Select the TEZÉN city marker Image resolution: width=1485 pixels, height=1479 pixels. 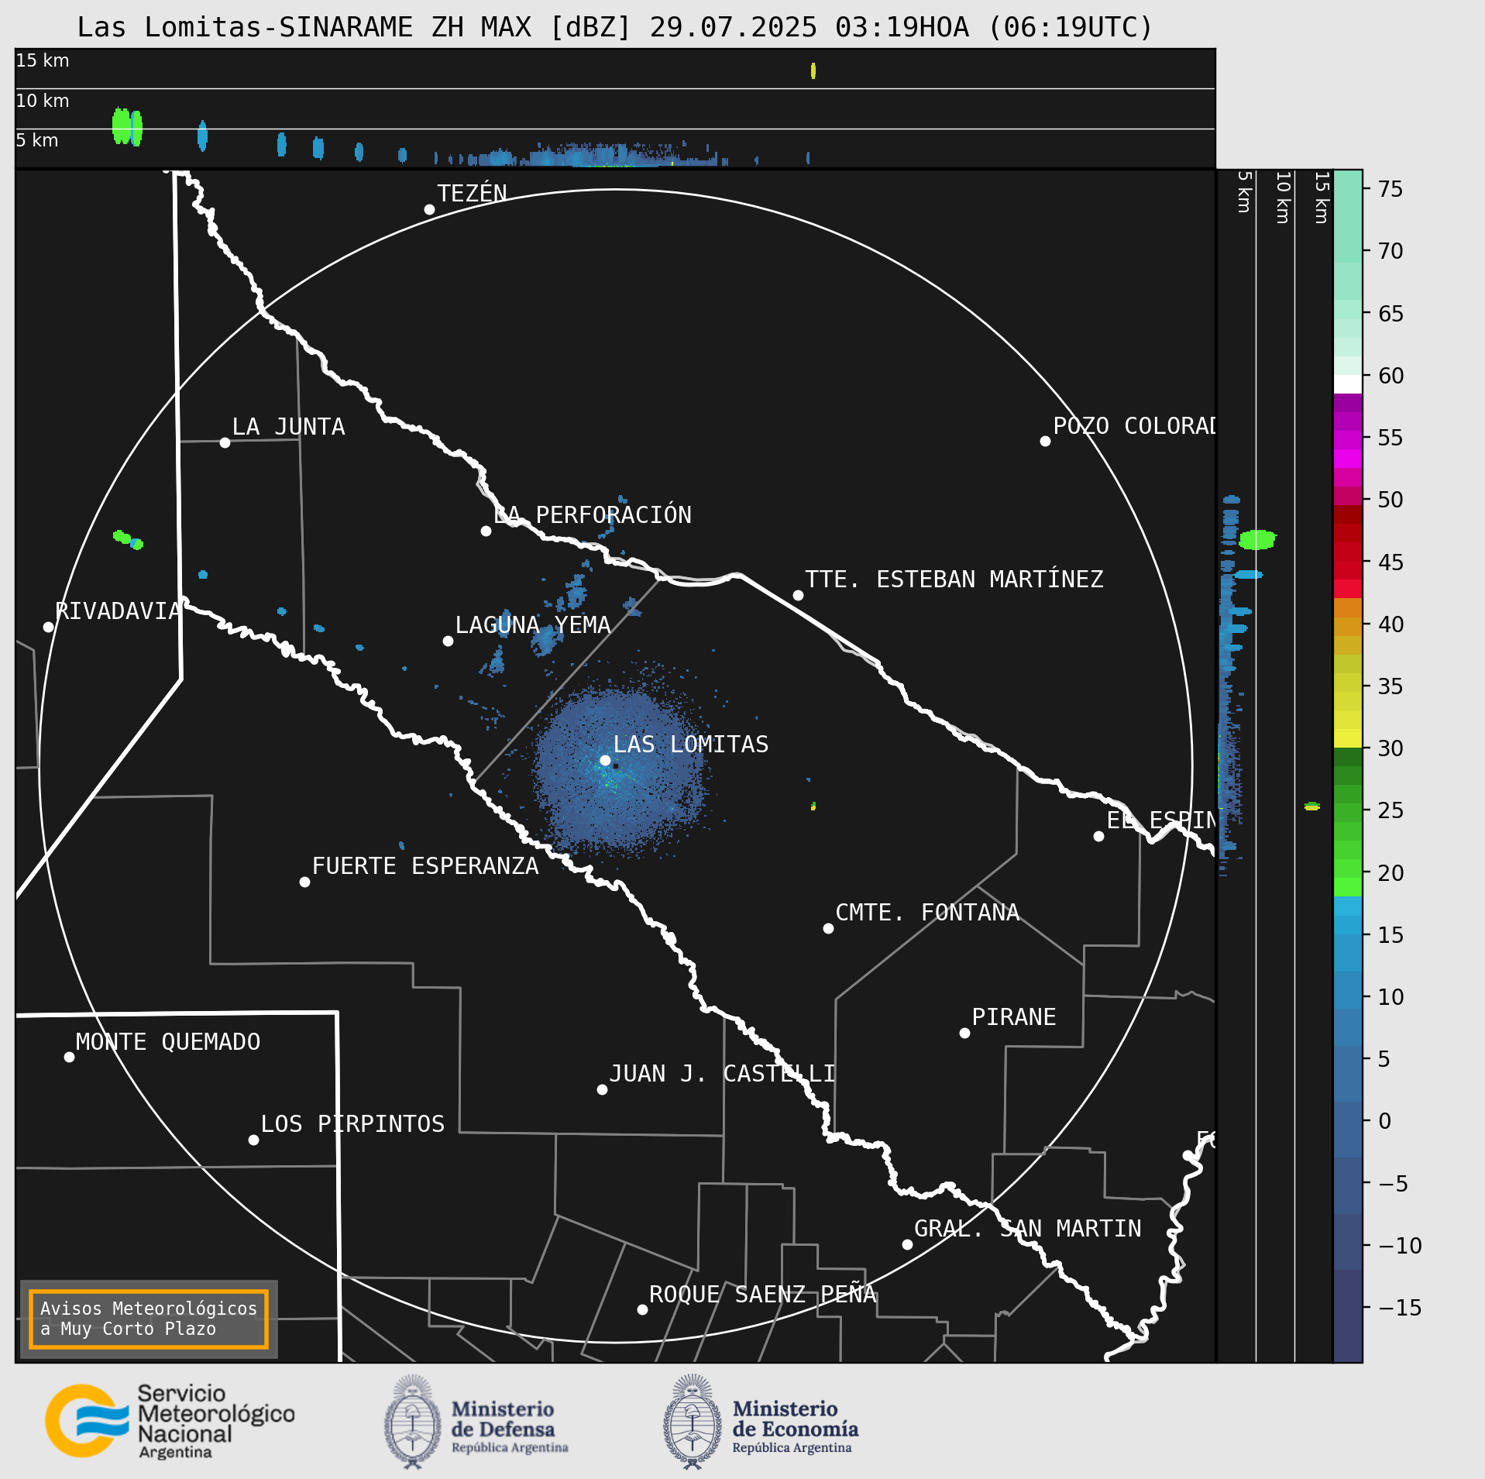pos(429,209)
